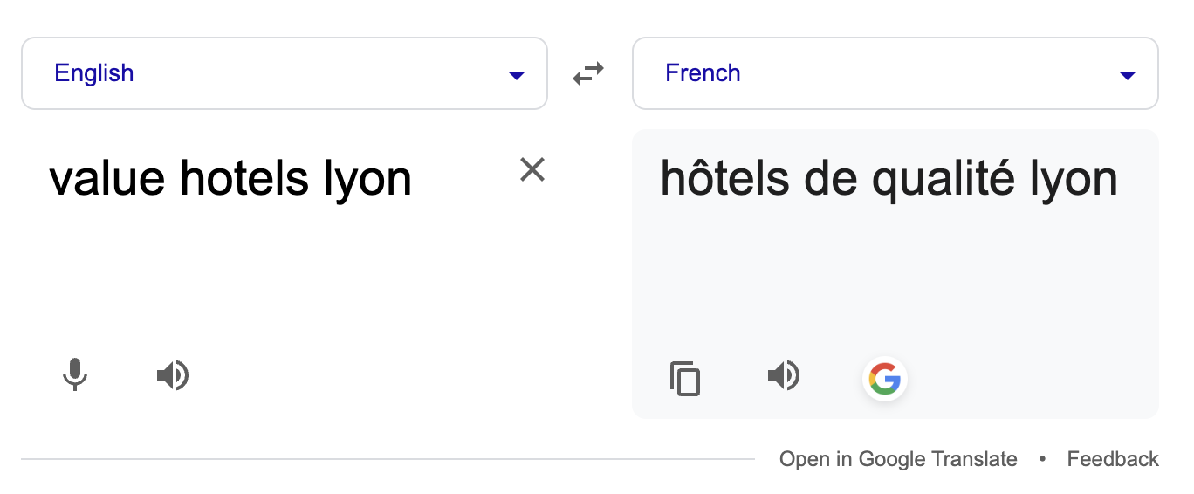This screenshot has width=1194, height=494.
Task: Expand the English language dropdown arrow
Action: 517,75
